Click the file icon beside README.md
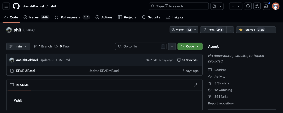The width and height of the screenshot is (283, 113). pos(12,71)
